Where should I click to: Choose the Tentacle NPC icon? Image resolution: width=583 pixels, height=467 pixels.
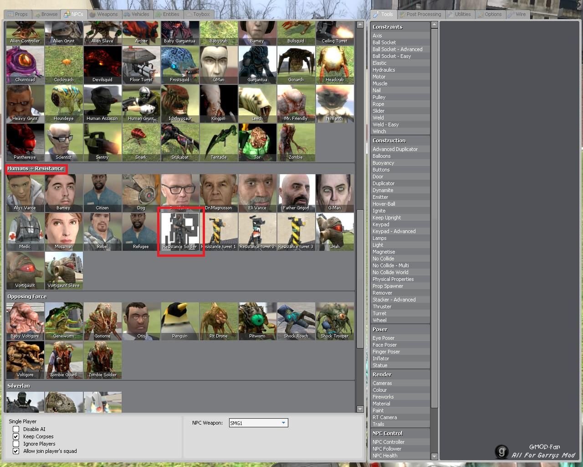[219, 142]
